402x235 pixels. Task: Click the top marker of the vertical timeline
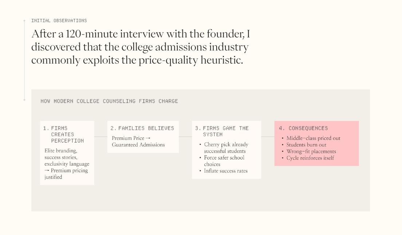24,21
